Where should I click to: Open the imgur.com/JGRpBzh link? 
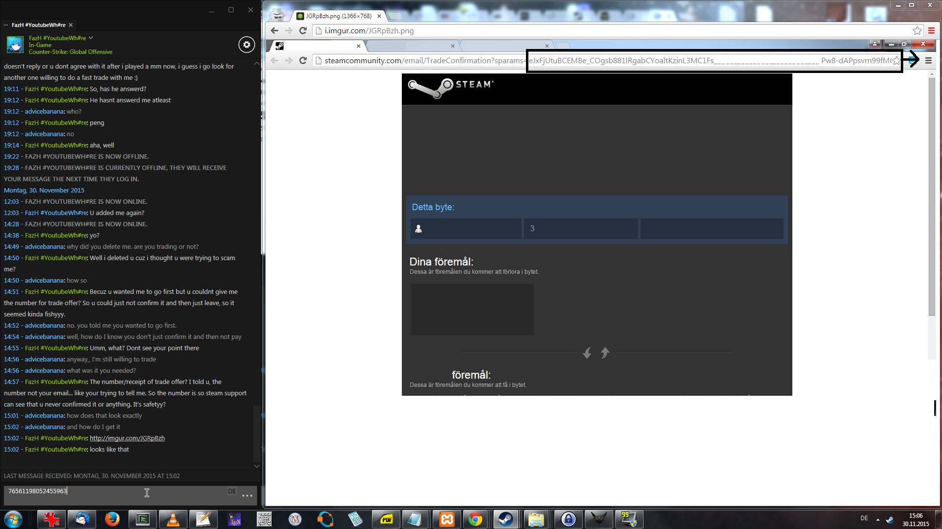tap(127, 438)
